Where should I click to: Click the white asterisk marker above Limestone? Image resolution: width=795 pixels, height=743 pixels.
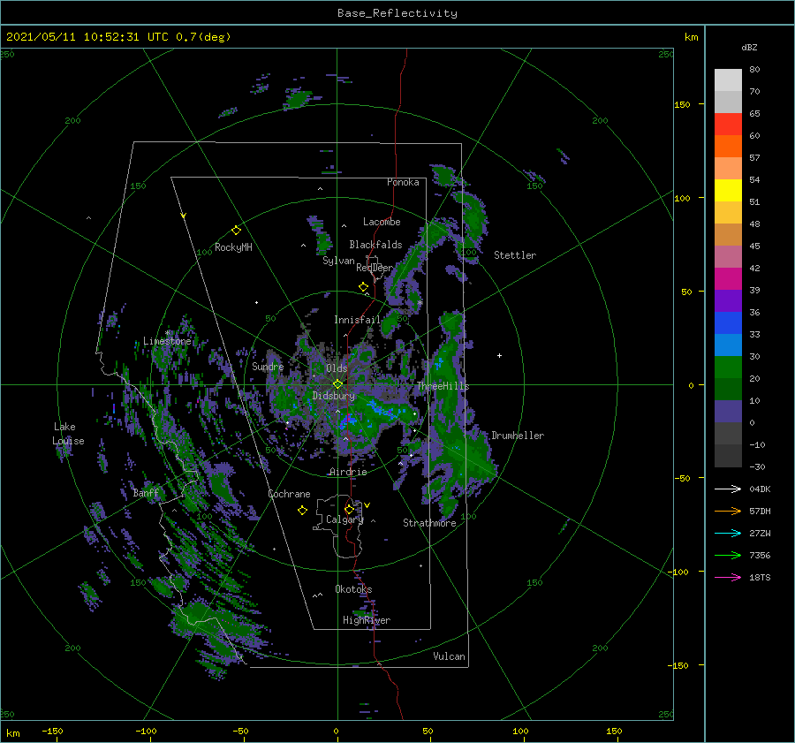click(x=167, y=333)
